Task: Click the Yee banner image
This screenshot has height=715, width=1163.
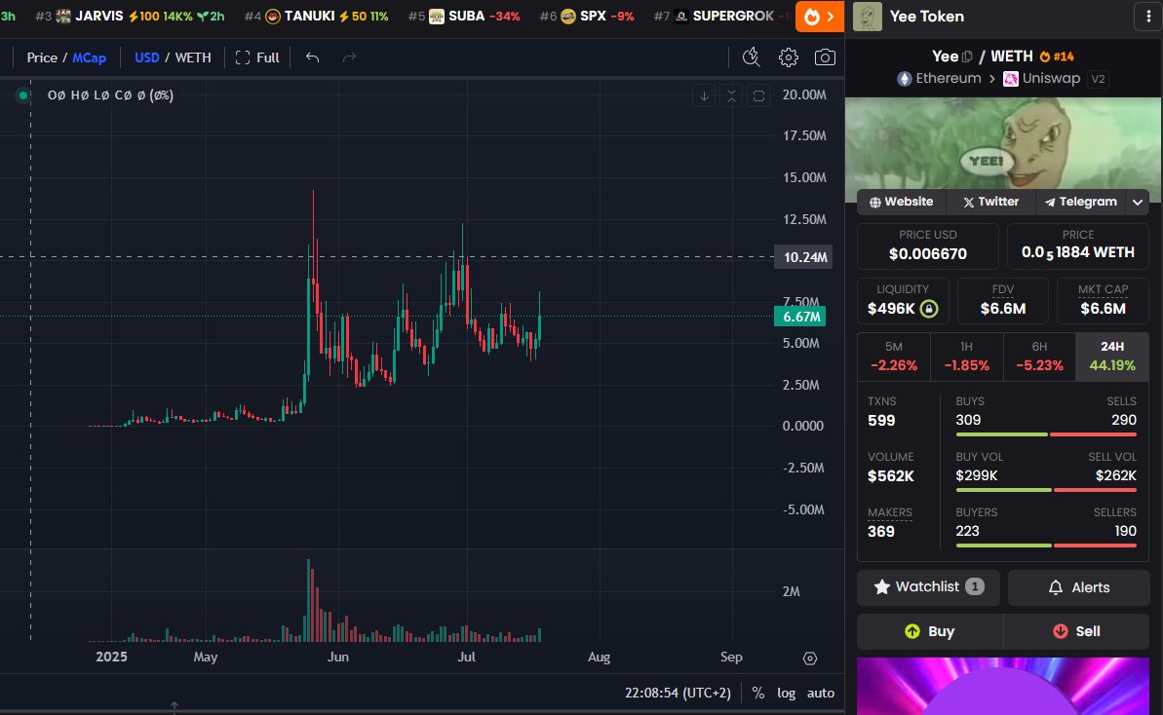Action: click(x=1003, y=144)
